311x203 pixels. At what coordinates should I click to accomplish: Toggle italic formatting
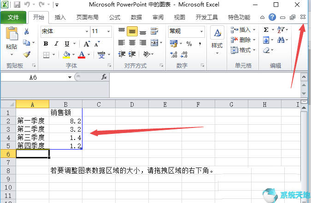[x=57, y=44]
